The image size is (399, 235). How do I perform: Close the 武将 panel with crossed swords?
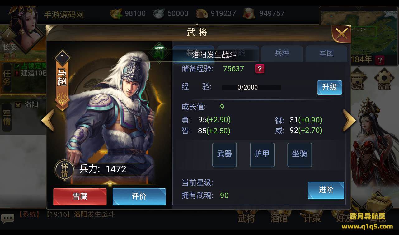pyautogui.click(x=341, y=34)
